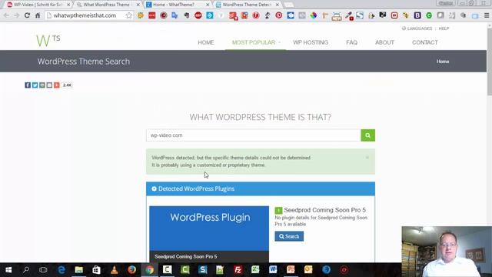Viewport: 492px width, 277px height.
Task: Expand the Most Popular menu arrow
Action: [x=279, y=42]
